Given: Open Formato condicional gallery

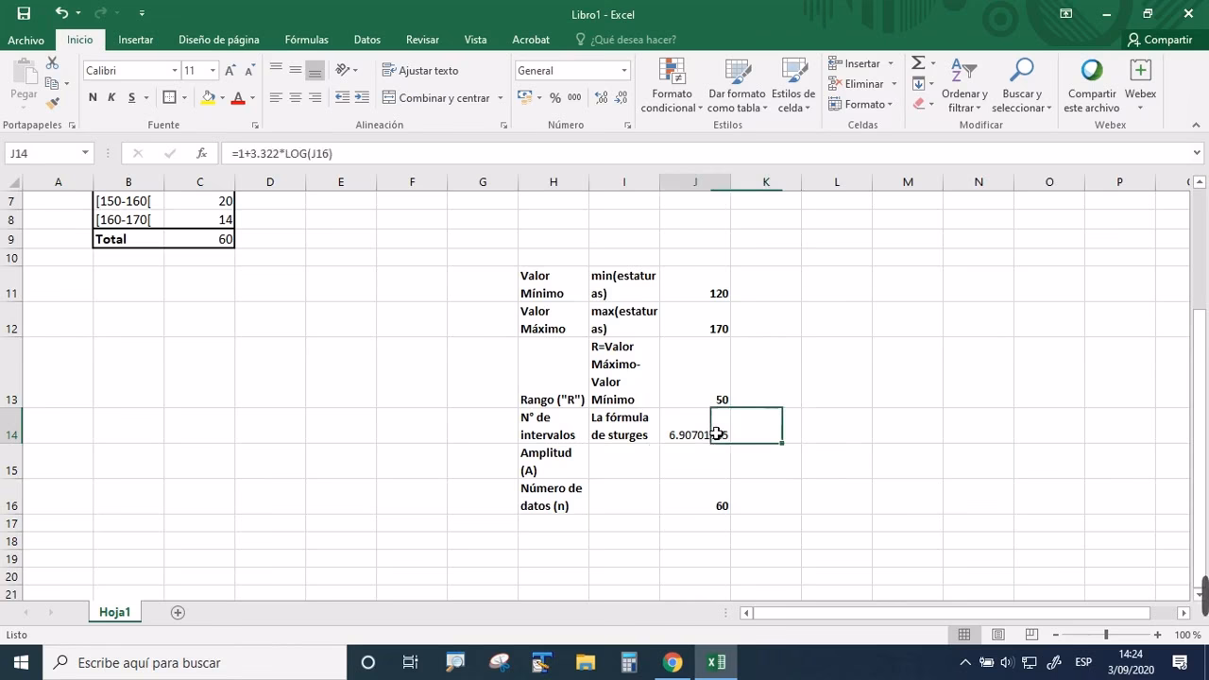Looking at the screenshot, I should 671,83.
